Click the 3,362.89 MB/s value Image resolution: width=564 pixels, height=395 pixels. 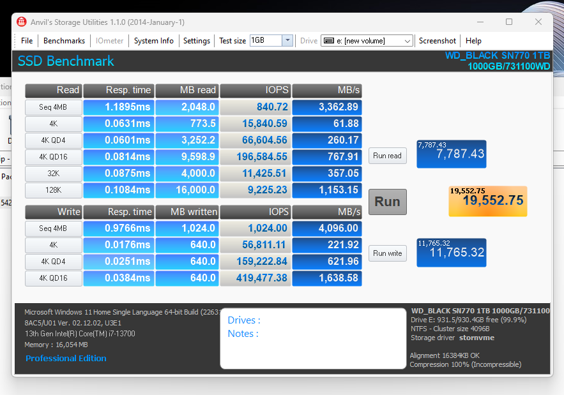pos(327,107)
